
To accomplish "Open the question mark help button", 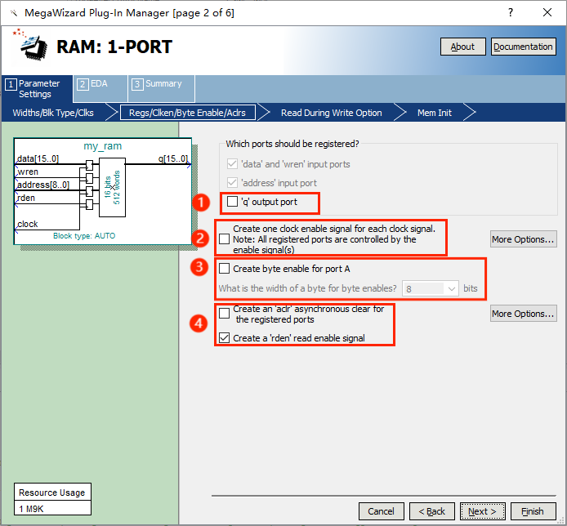I will tap(511, 12).
